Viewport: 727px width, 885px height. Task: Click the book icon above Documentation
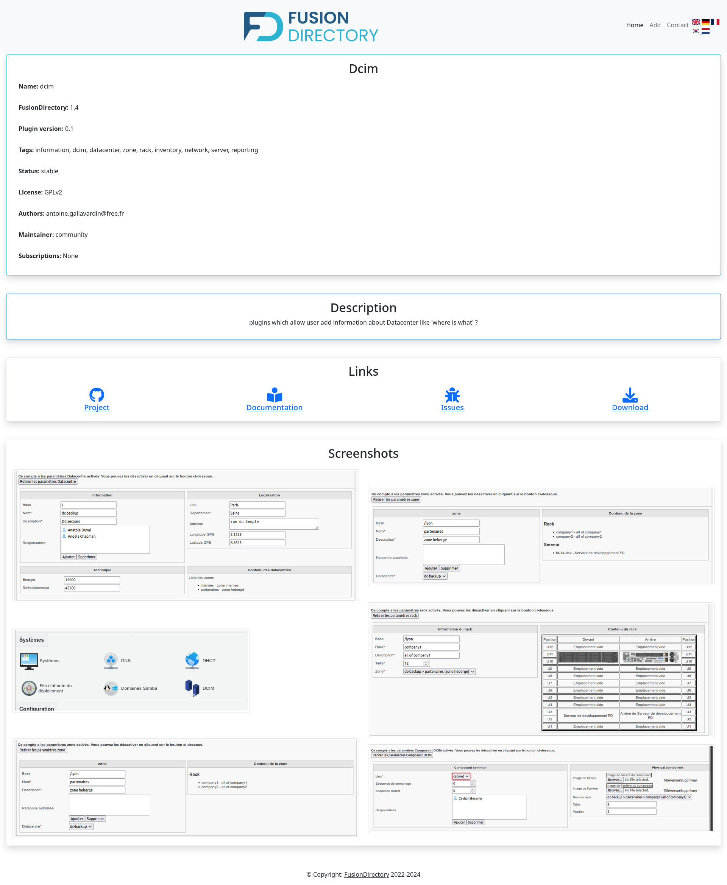click(274, 395)
